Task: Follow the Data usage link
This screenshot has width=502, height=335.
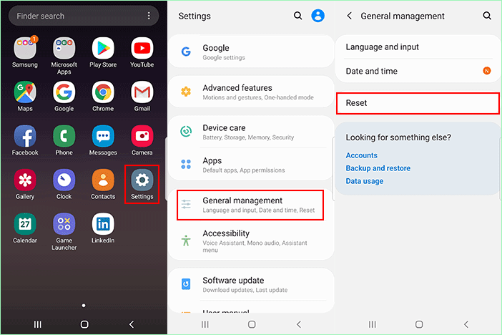Action: point(364,181)
